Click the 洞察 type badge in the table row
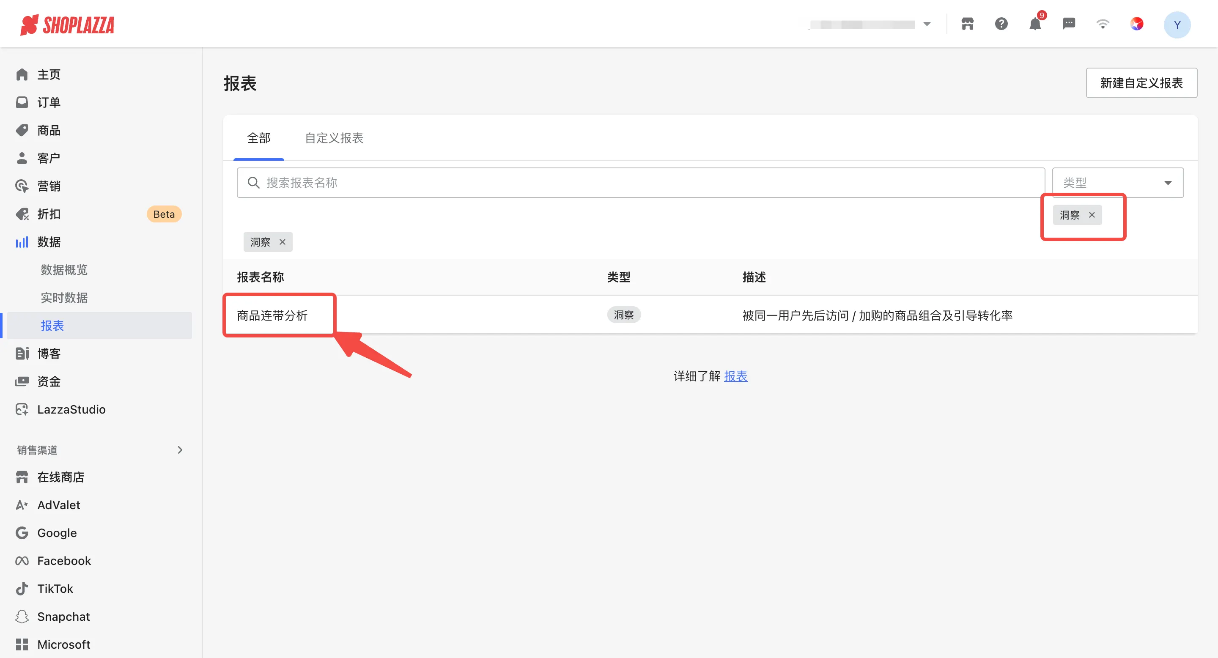The height and width of the screenshot is (658, 1218). 624,315
